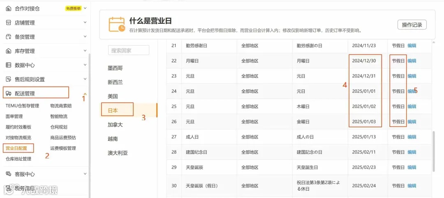The height and width of the screenshot is (198, 444).
Task: Click 编辑 for the 2025/02/24 row
Action: coord(412,186)
